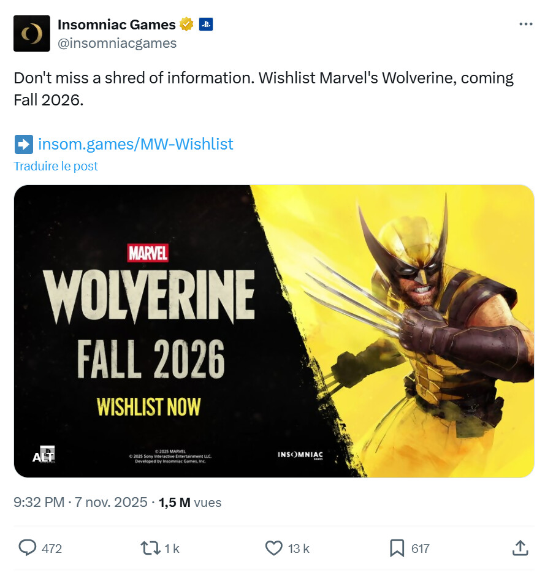Click the gold verified badge

point(186,25)
